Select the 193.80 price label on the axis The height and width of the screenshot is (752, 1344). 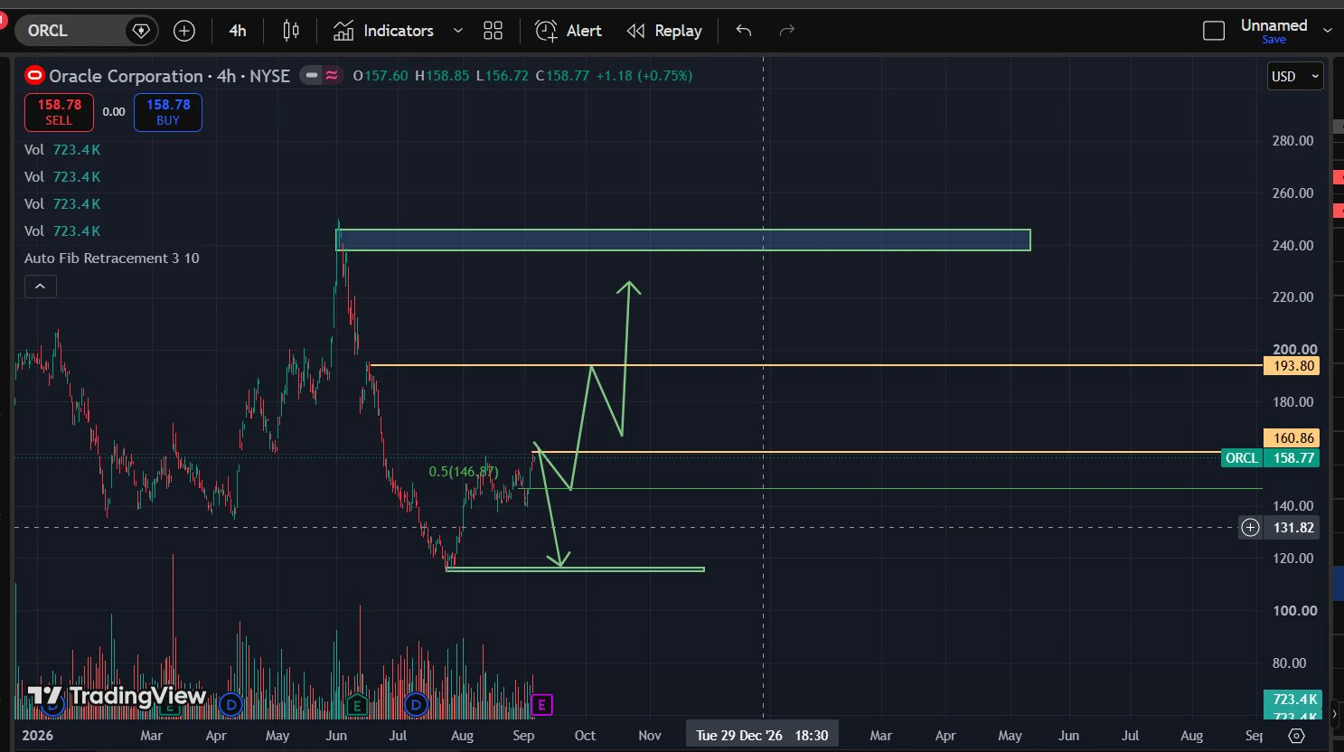click(1292, 366)
